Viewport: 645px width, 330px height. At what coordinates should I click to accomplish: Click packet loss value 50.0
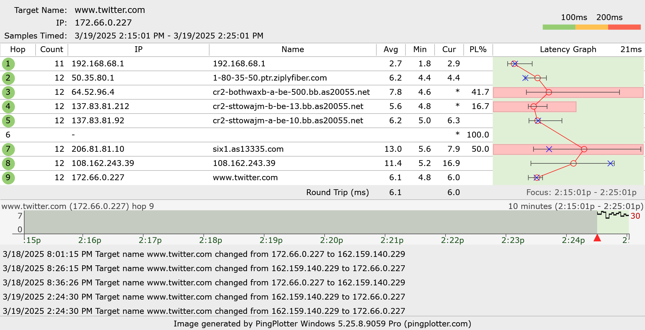[480, 149]
